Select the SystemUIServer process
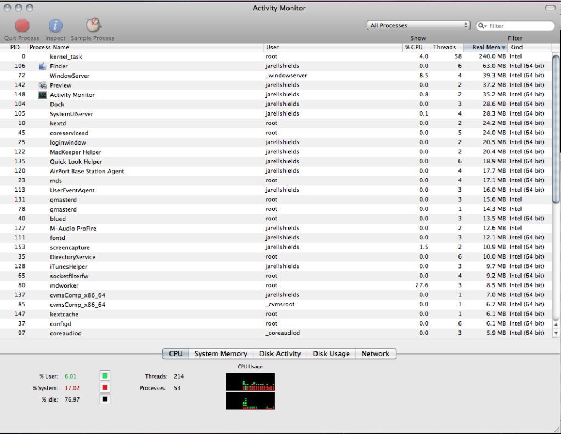The width and height of the screenshot is (561, 434). (x=276, y=113)
